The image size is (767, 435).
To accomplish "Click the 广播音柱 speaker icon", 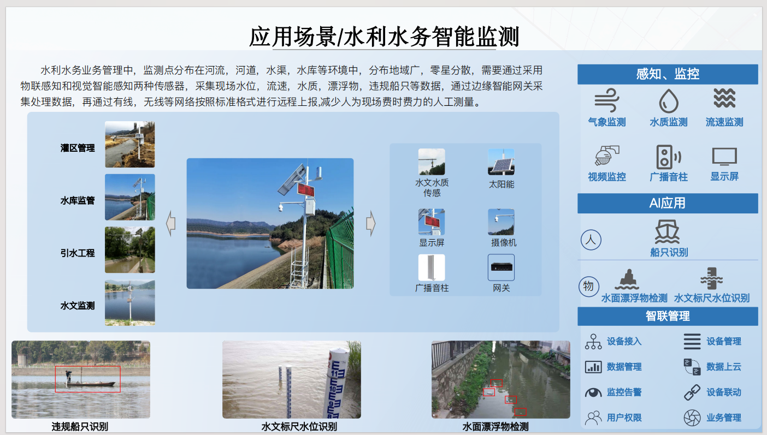I will coord(668,157).
